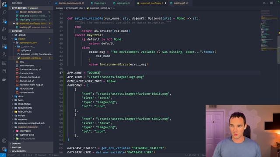The width and height of the screenshot is (280, 157).
Task: Click the remote window indicator in status bar
Action: (x=3, y=155)
